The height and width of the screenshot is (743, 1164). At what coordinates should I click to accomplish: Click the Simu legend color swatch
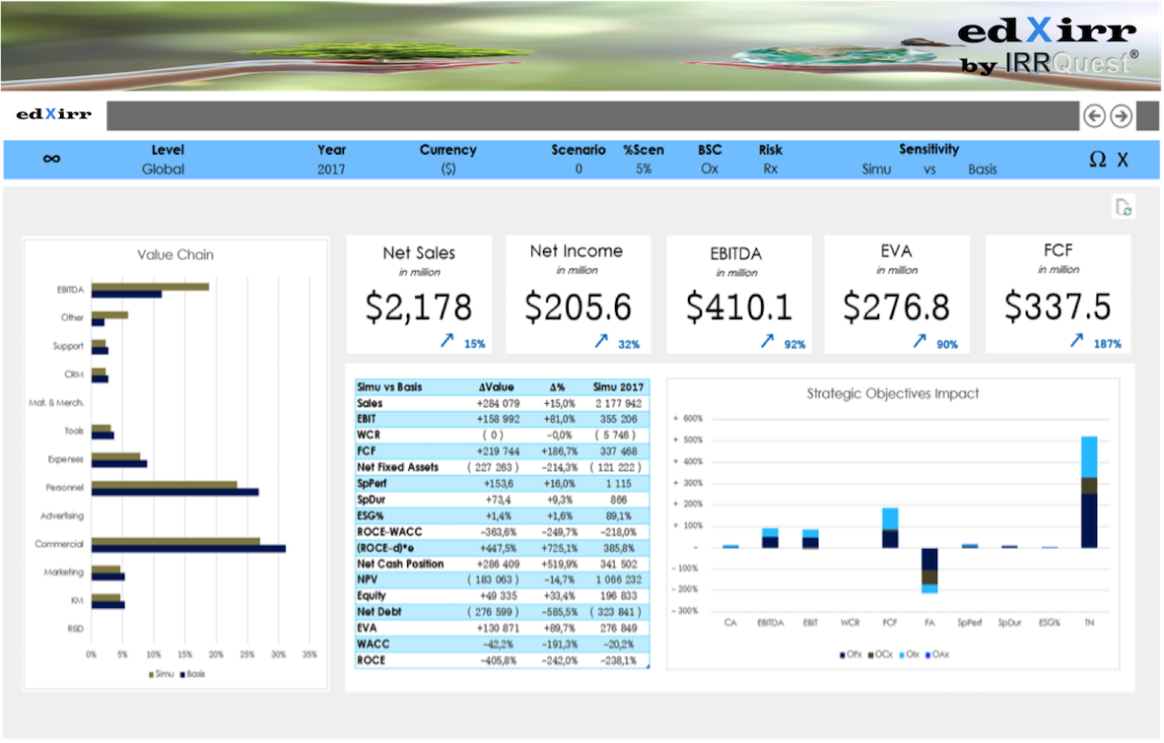(x=151, y=674)
